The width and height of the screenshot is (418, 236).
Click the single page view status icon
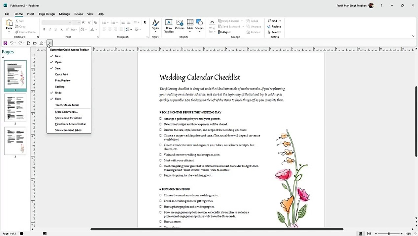click(x=361, y=233)
